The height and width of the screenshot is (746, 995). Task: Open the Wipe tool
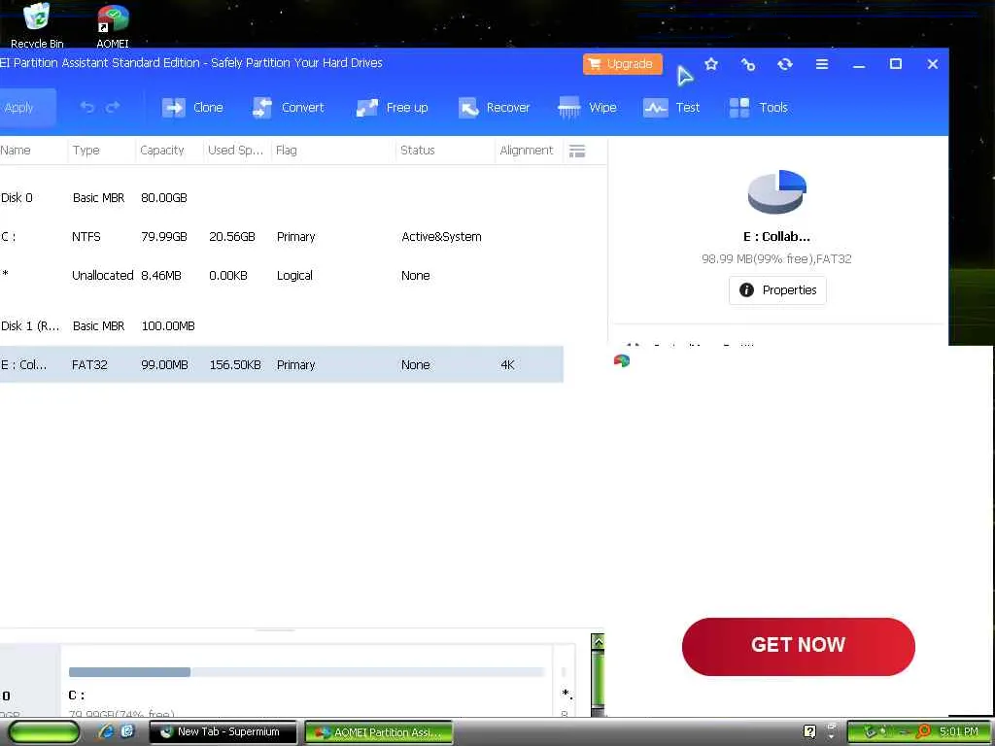[587, 107]
